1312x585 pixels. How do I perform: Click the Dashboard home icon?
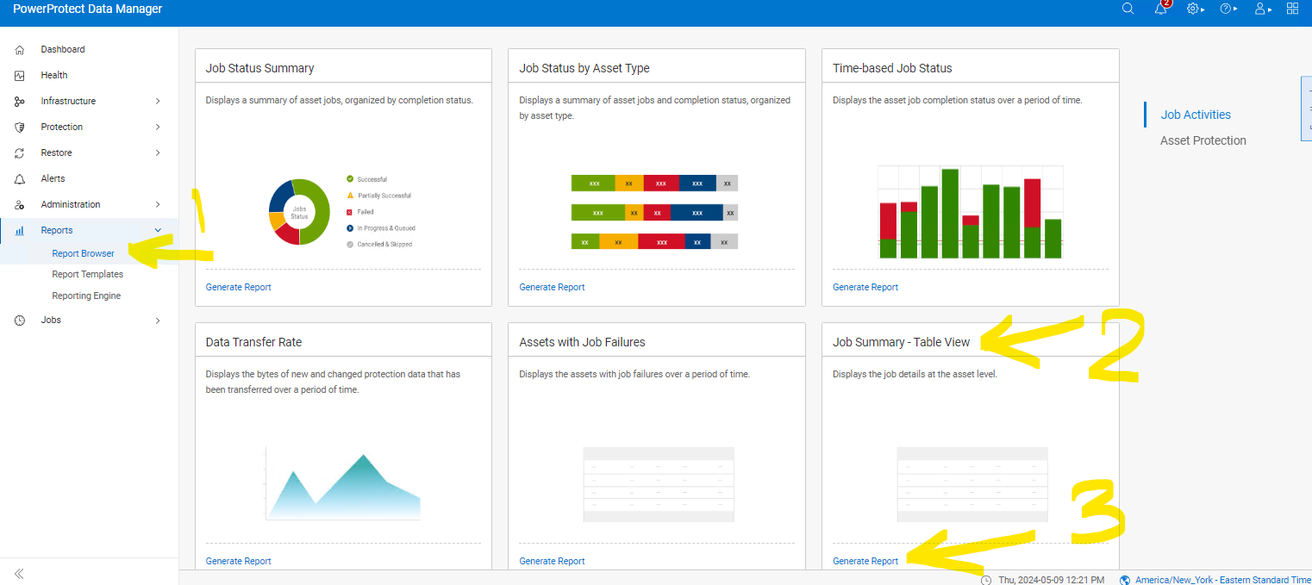point(20,50)
